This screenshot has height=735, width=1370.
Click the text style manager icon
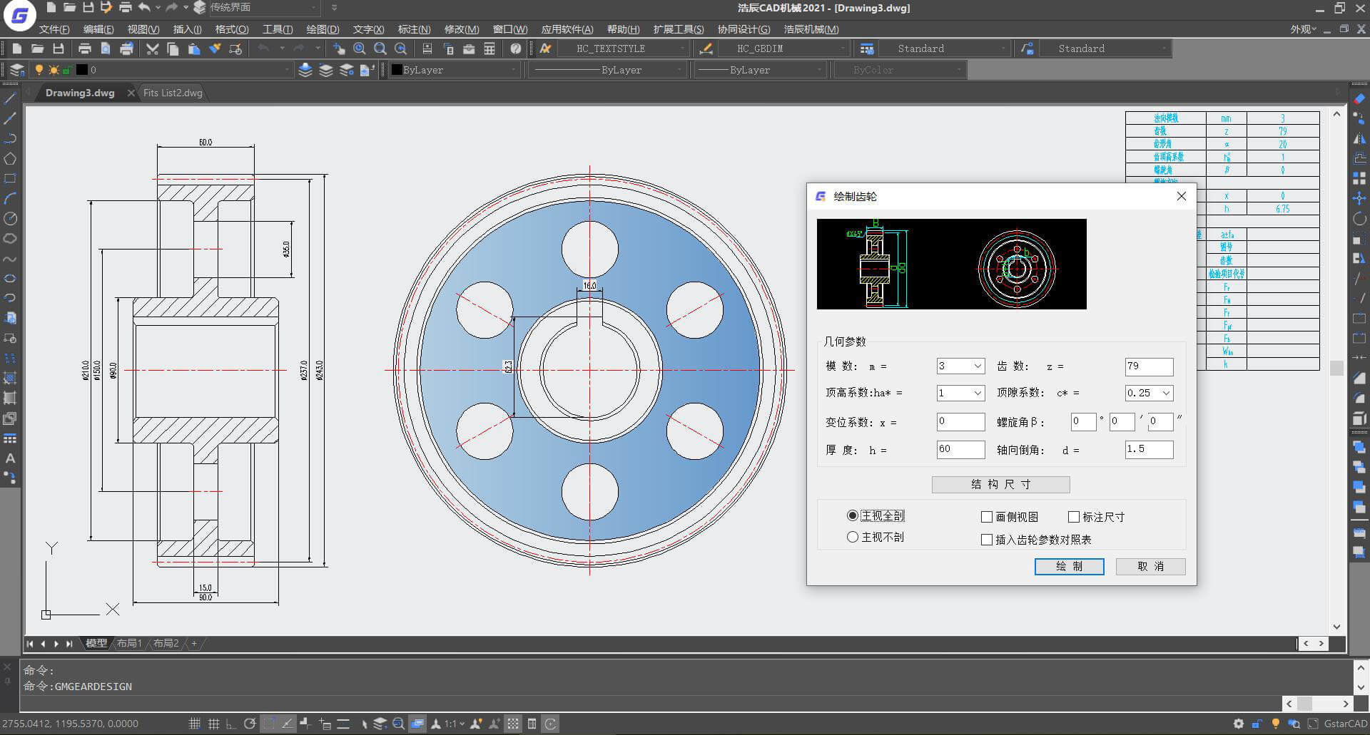[x=546, y=48]
